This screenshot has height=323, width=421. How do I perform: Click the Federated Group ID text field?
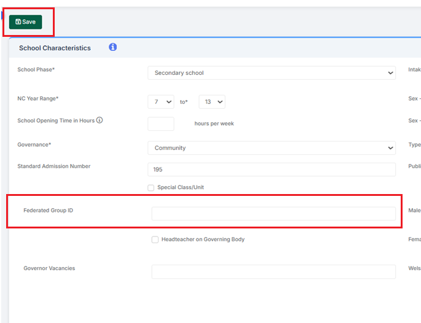273,214
